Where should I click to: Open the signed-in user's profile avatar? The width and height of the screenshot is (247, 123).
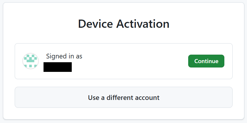point(31,61)
